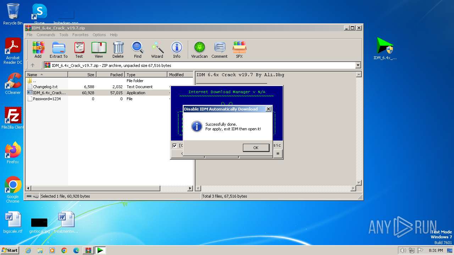Open the Wizard wand icon

pos(157,50)
